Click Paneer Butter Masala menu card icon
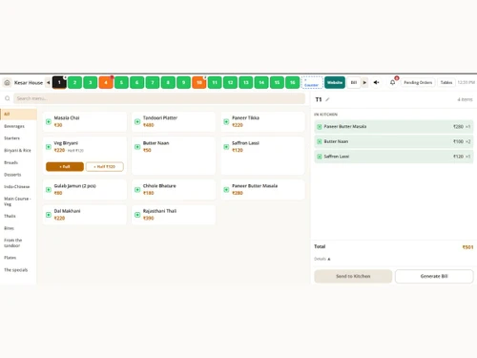 [x=226, y=190]
